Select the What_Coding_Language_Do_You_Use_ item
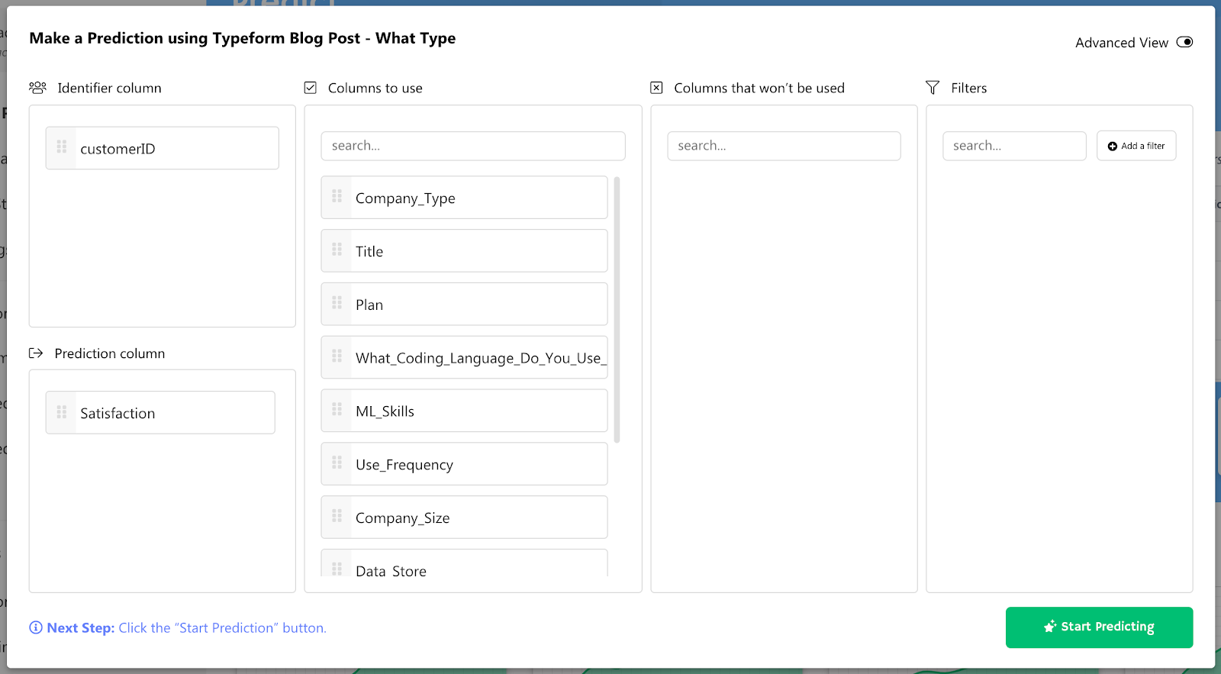This screenshot has width=1221, height=674. pos(464,358)
